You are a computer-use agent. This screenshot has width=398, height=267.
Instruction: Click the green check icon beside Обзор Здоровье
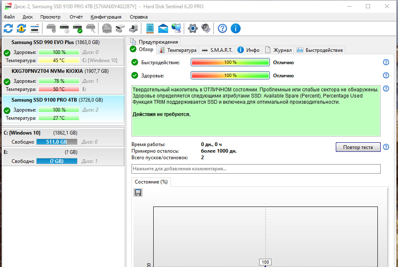click(x=135, y=75)
